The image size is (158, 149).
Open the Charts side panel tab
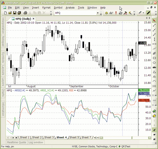(x=3, y=93)
